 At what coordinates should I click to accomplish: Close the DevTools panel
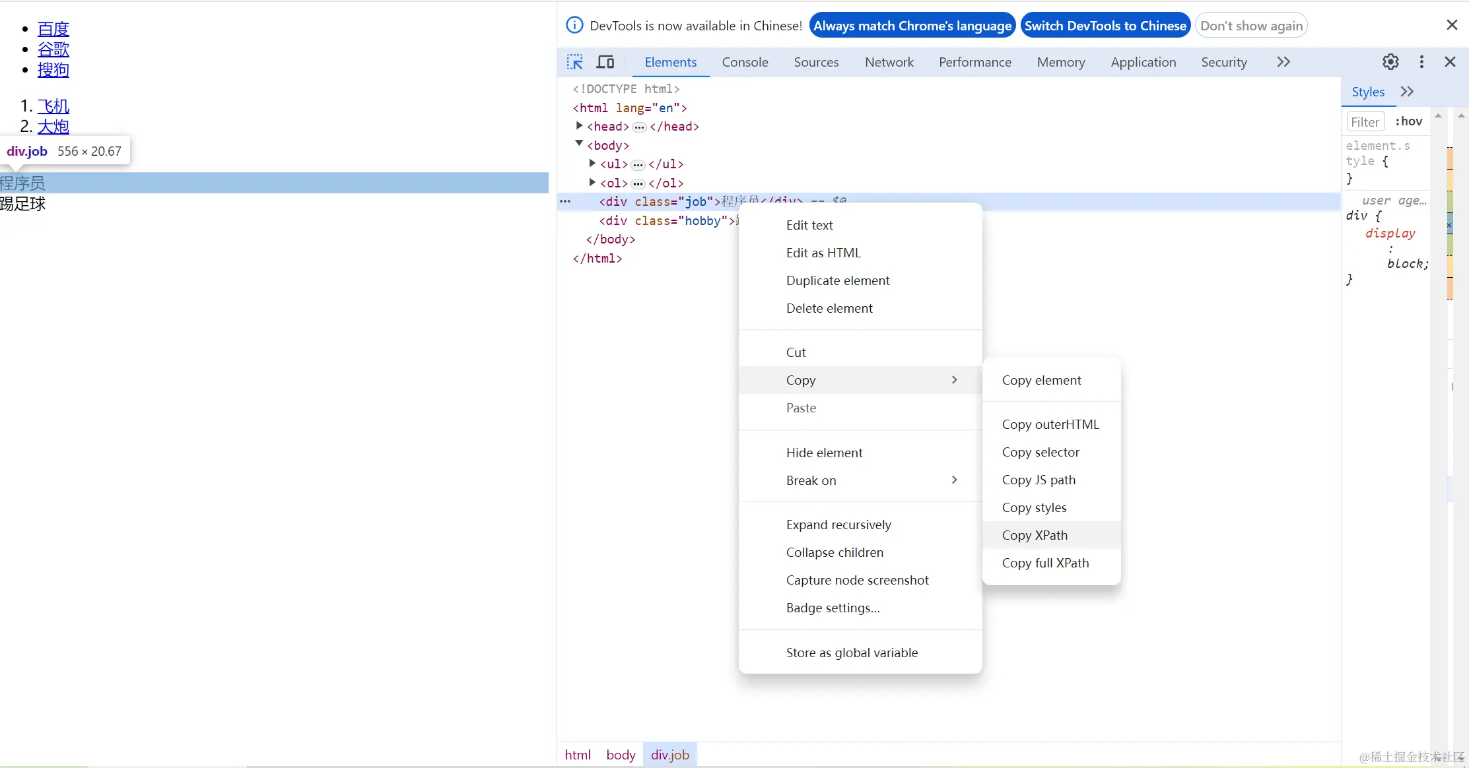click(x=1450, y=62)
